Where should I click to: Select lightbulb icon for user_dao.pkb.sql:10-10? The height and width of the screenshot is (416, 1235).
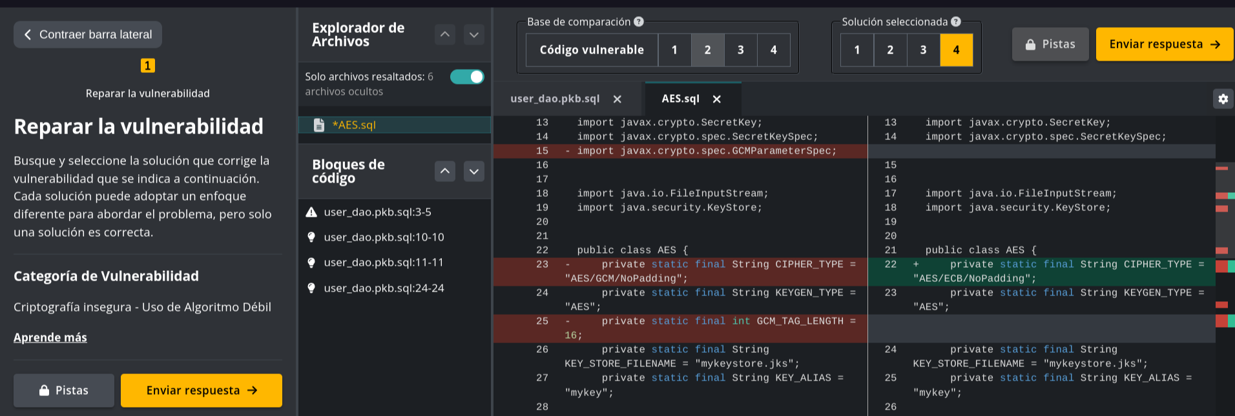[x=311, y=237]
